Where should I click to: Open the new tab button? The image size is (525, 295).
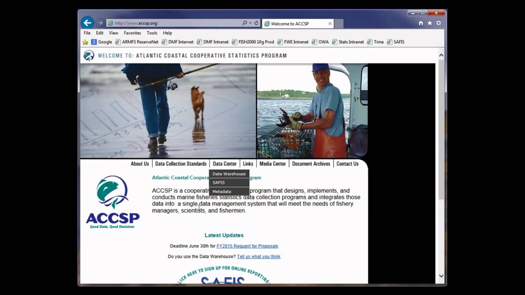[339, 24]
